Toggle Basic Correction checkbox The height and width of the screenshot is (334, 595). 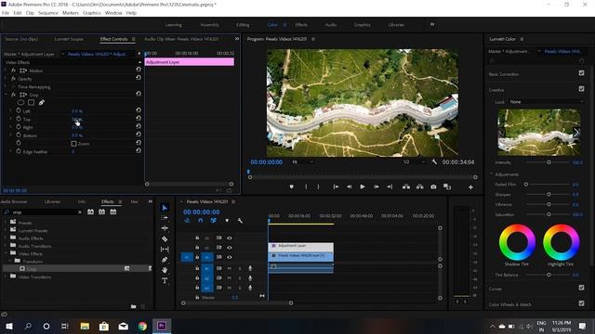click(581, 72)
